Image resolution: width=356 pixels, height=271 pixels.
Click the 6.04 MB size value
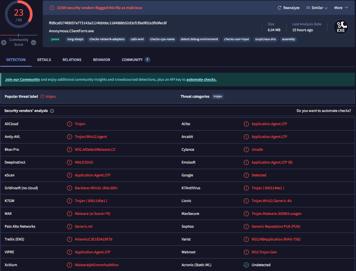274,30
